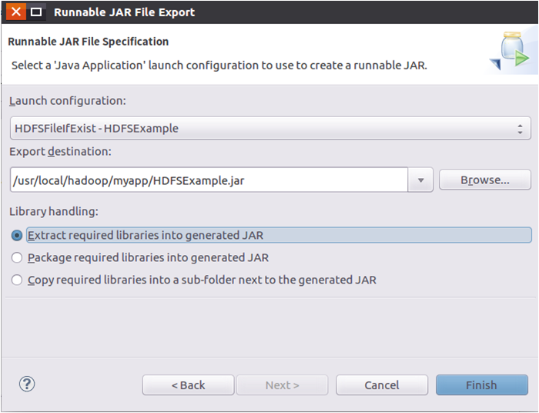
Task: Click the dialog title bar text
Action: pyautogui.click(x=124, y=12)
